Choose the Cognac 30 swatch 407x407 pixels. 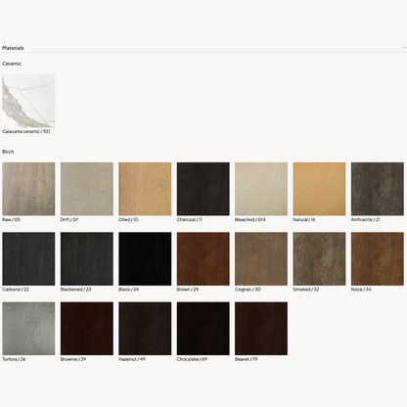(261, 258)
